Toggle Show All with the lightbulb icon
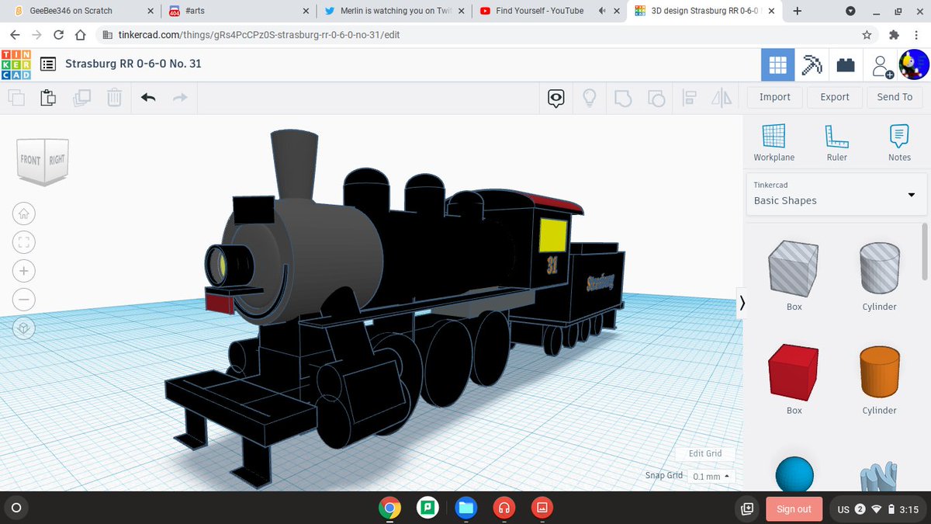 [590, 98]
